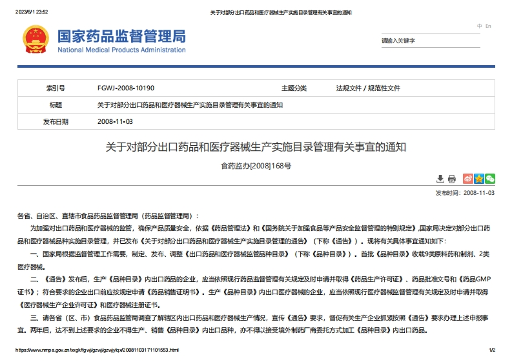Click the print page icon
Viewport: 512px width, 362px height.
click(451, 179)
